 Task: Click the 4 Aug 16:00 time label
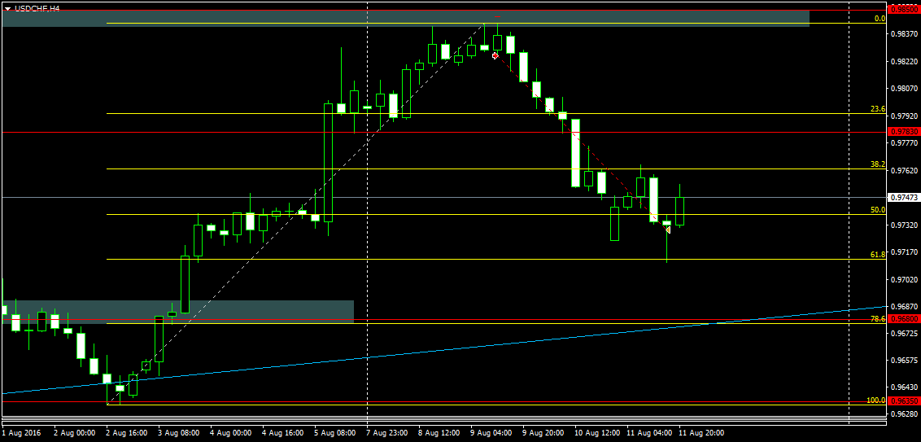pyautogui.click(x=283, y=432)
